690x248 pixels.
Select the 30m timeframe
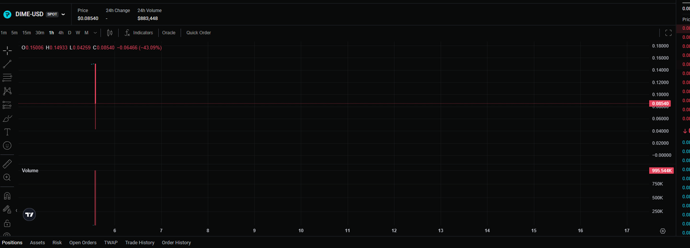(40, 33)
